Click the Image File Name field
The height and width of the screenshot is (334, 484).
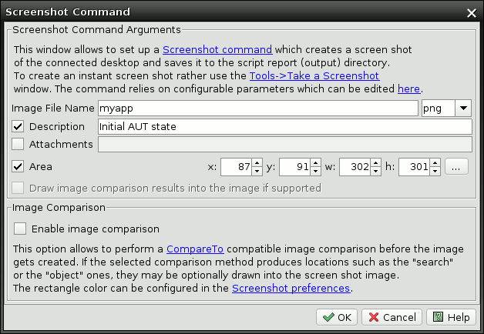pyautogui.click(x=258, y=109)
